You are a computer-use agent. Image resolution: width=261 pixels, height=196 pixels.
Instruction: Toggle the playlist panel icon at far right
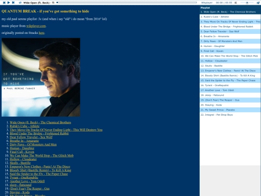coord(258,3)
